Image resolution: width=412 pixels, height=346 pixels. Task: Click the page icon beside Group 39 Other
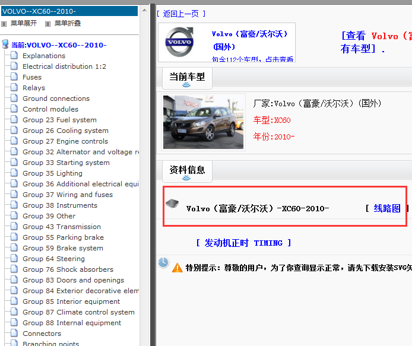coord(14,215)
